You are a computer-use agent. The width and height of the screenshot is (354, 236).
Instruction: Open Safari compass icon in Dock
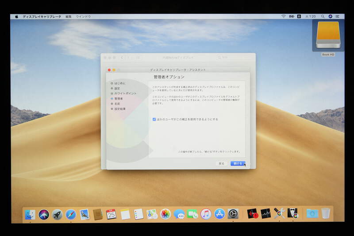tap(71, 214)
